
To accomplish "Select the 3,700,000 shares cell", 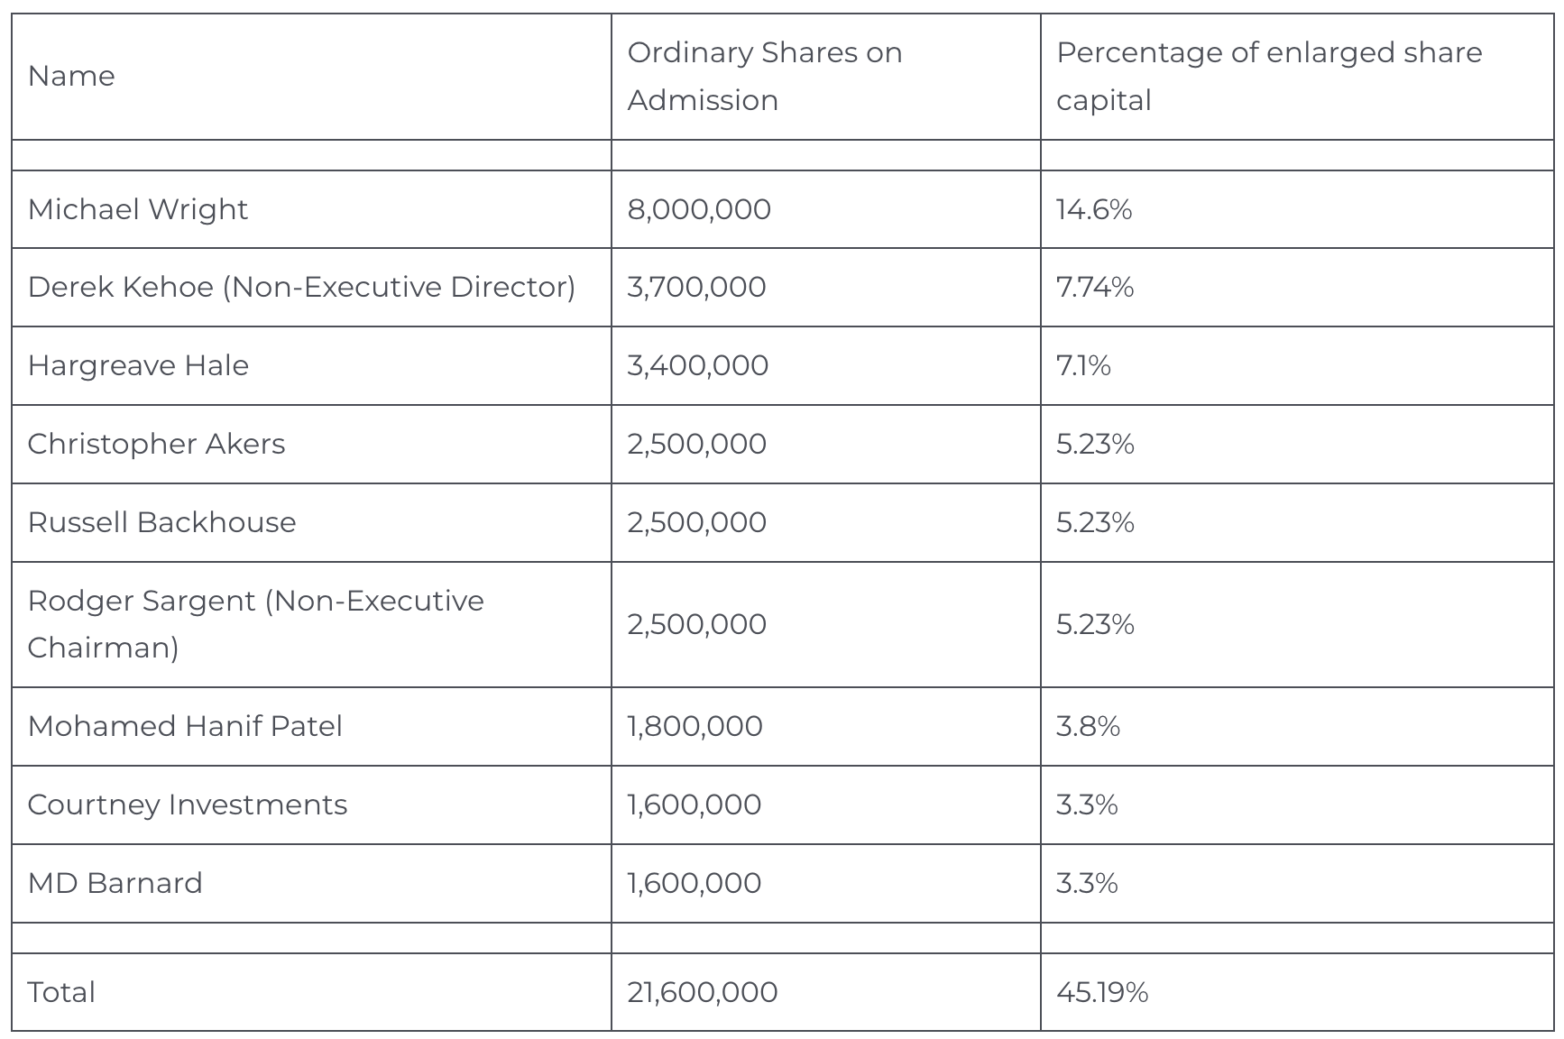I will tap(696, 287).
